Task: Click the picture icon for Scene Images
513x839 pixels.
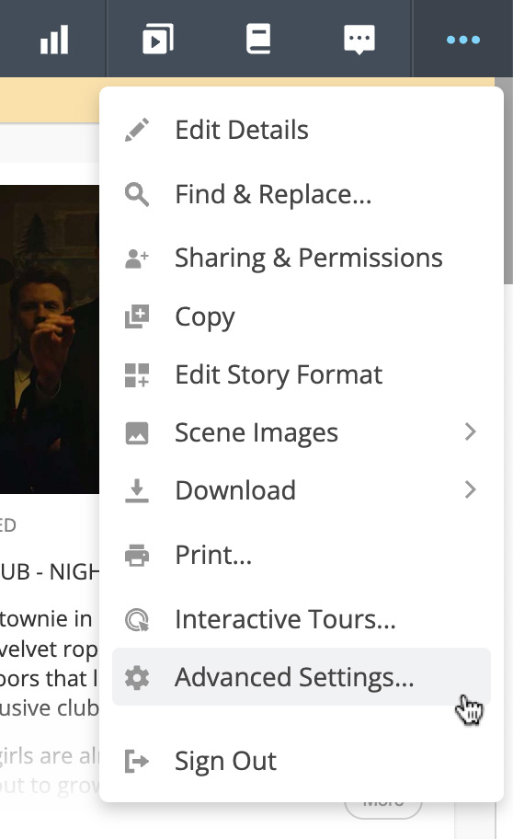Action: (137, 433)
